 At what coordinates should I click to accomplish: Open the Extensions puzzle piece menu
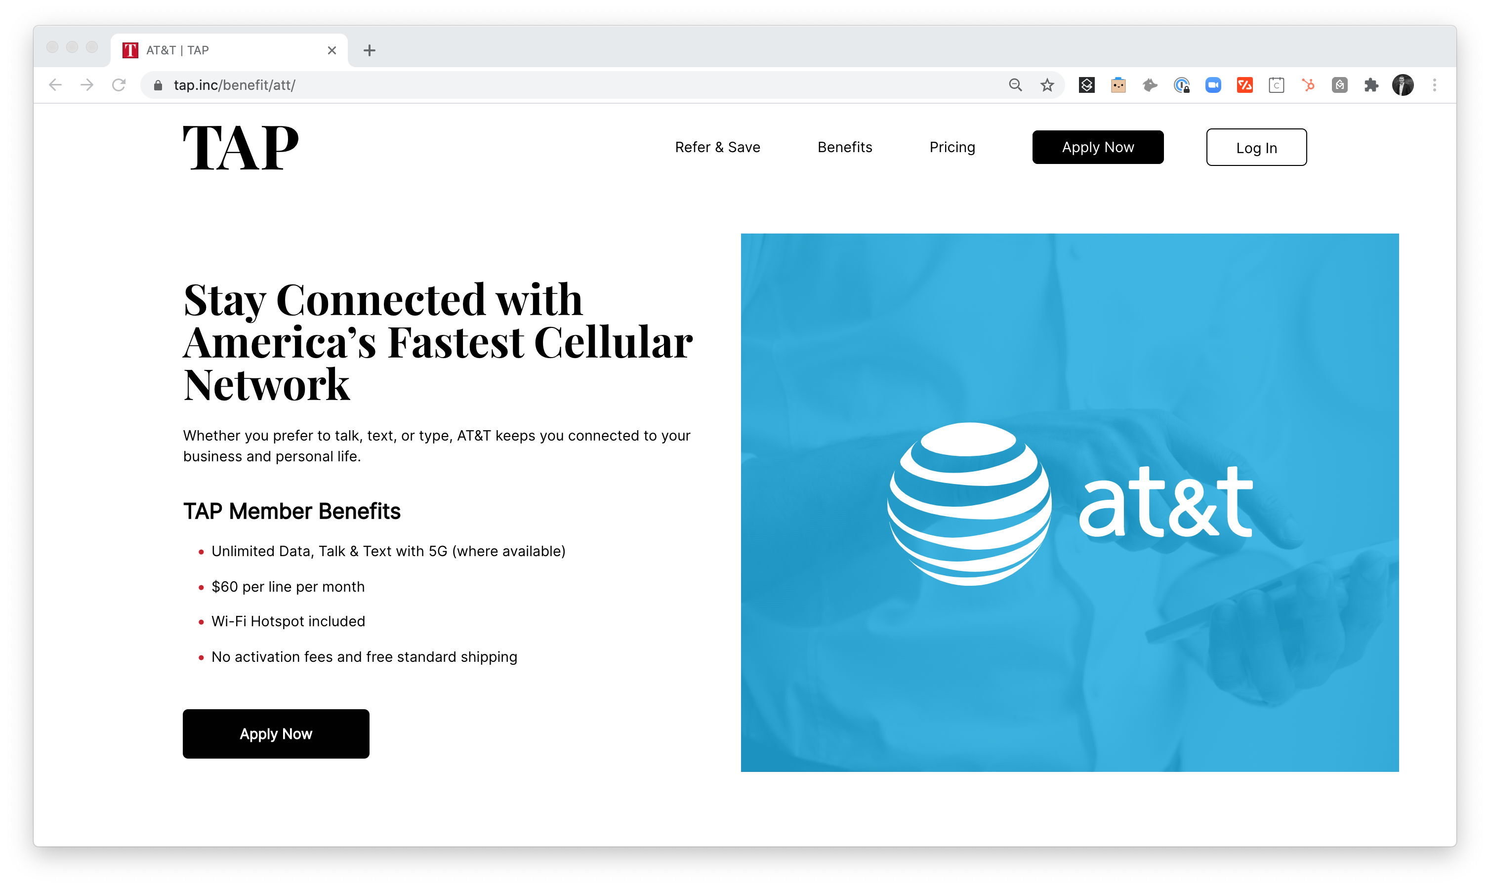tap(1371, 85)
